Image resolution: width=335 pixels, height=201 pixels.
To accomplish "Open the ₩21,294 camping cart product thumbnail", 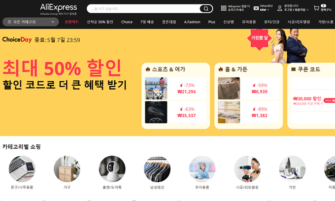I will (x=156, y=89).
